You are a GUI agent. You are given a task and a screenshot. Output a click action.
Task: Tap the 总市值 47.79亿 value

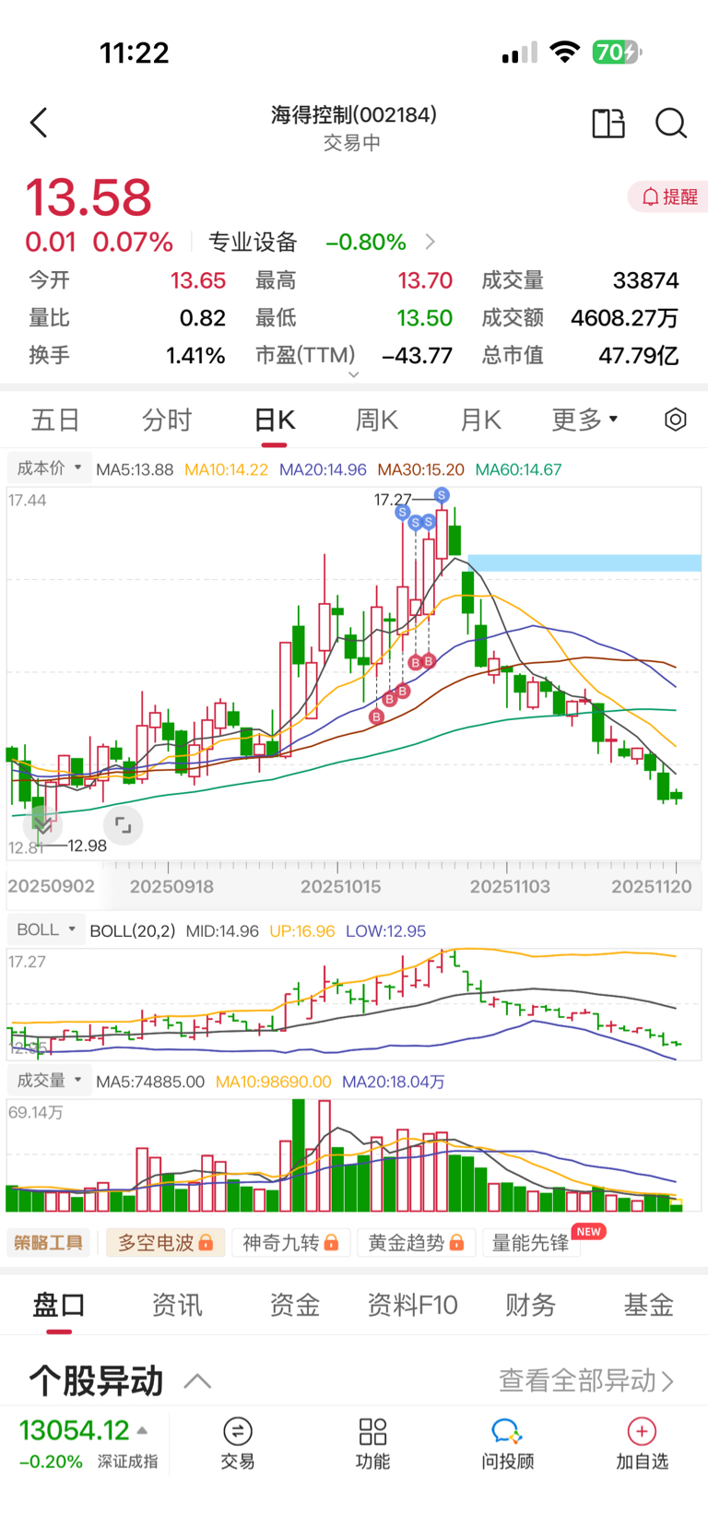tap(638, 355)
